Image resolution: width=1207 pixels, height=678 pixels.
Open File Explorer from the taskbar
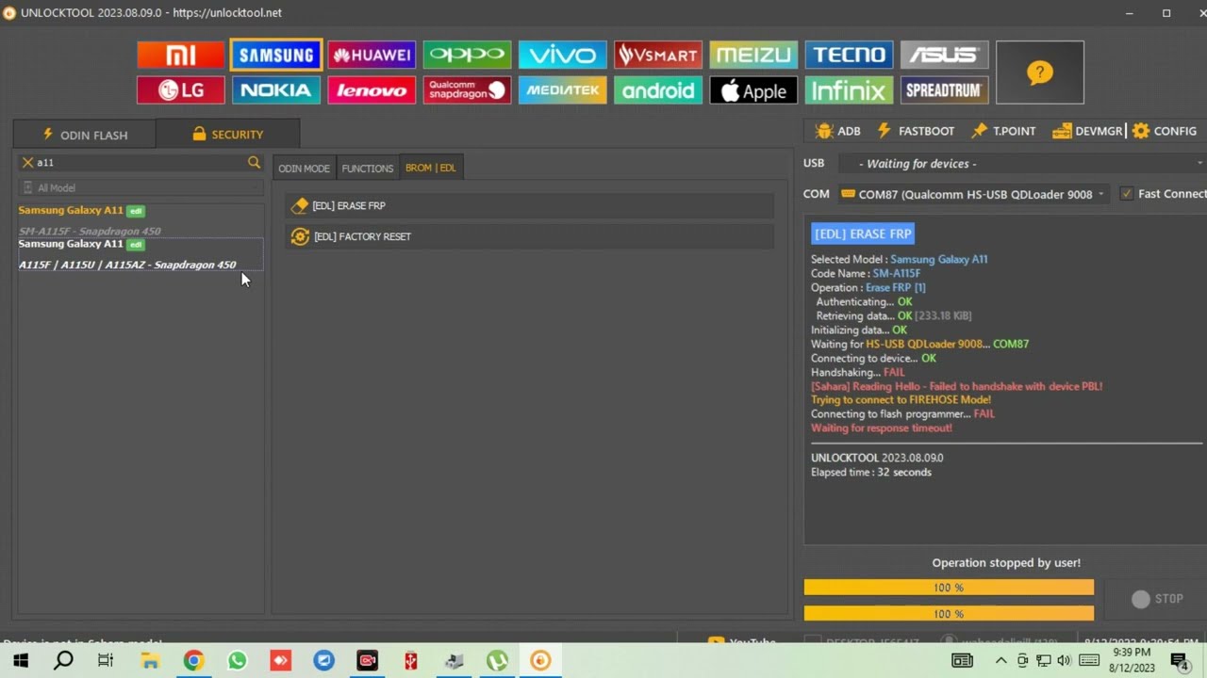pos(149,661)
